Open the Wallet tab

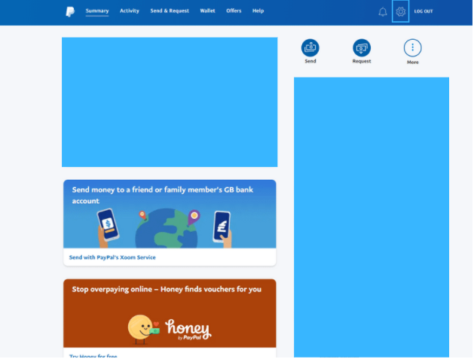click(x=208, y=11)
